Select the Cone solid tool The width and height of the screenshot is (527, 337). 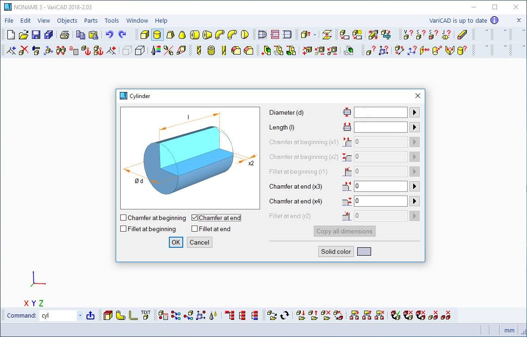pos(182,35)
